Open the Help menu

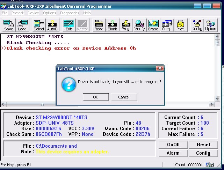tap(87, 13)
